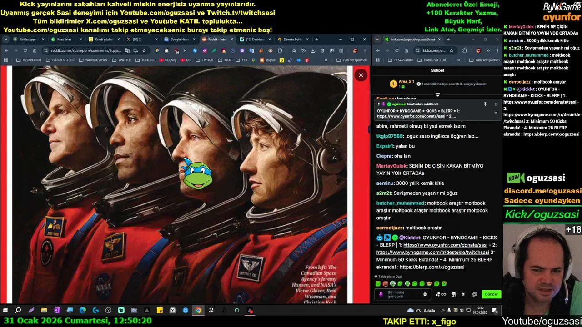Open emoji picker in chat input

pyautogui.click(x=425, y=294)
